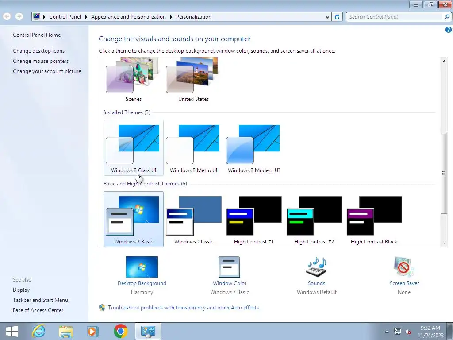Open Ease of Access Center link
The width and height of the screenshot is (453, 340).
coord(38,310)
